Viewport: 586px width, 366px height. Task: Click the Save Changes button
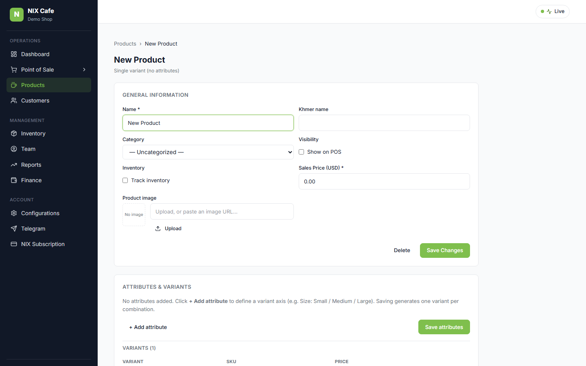pos(445,251)
